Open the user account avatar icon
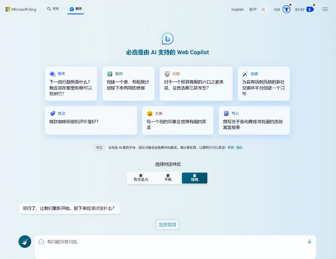Image resolution: width=336 pixels, height=259 pixels. point(263,9)
